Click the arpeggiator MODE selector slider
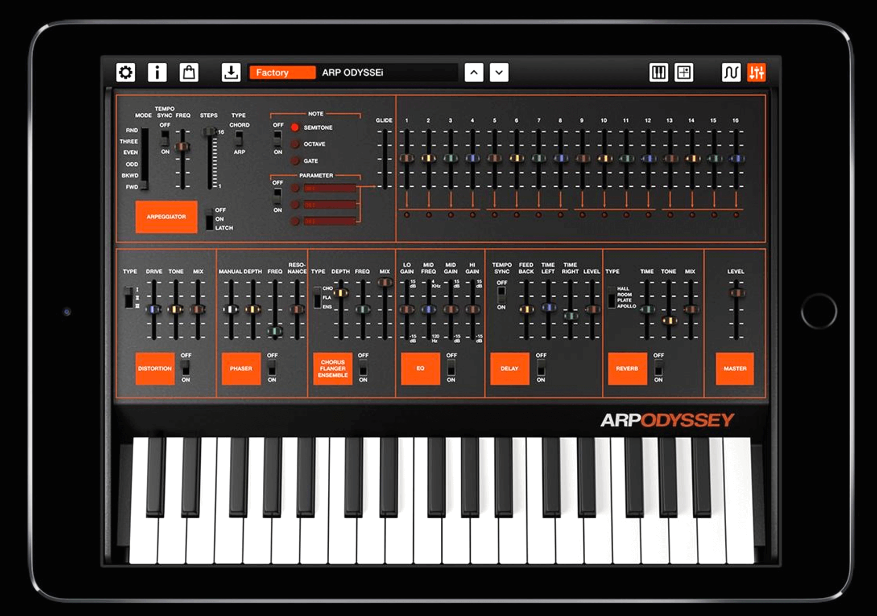The image size is (877, 616). click(145, 159)
